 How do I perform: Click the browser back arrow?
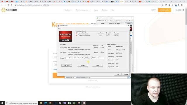pyautogui.click(x=2, y=5)
